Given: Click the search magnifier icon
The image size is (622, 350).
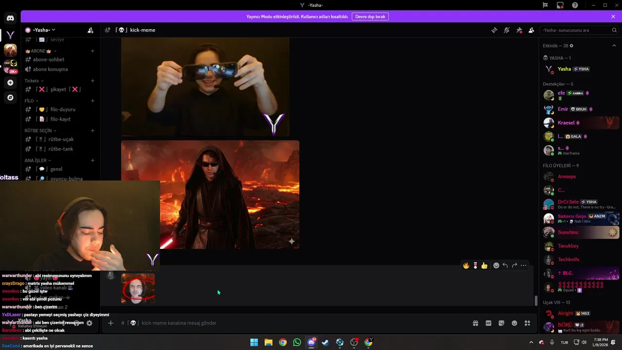Looking at the screenshot, I should point(614,30).
